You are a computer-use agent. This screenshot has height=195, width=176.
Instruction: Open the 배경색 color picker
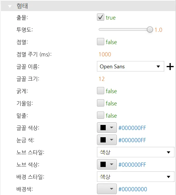(x=107, y=189)
